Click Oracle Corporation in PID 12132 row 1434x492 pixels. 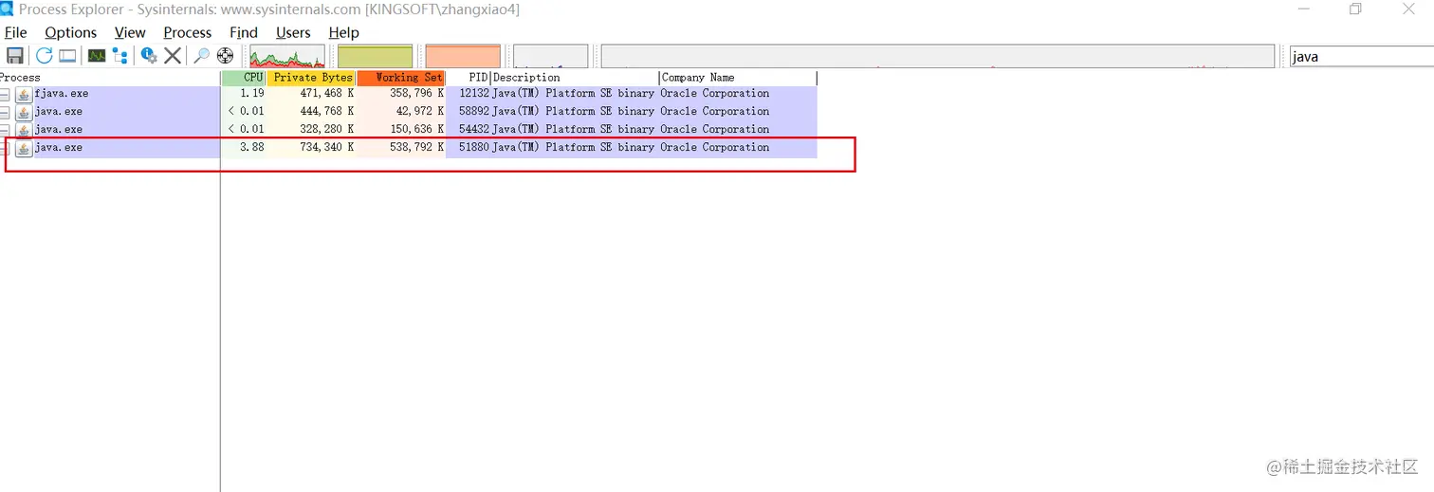715,94
